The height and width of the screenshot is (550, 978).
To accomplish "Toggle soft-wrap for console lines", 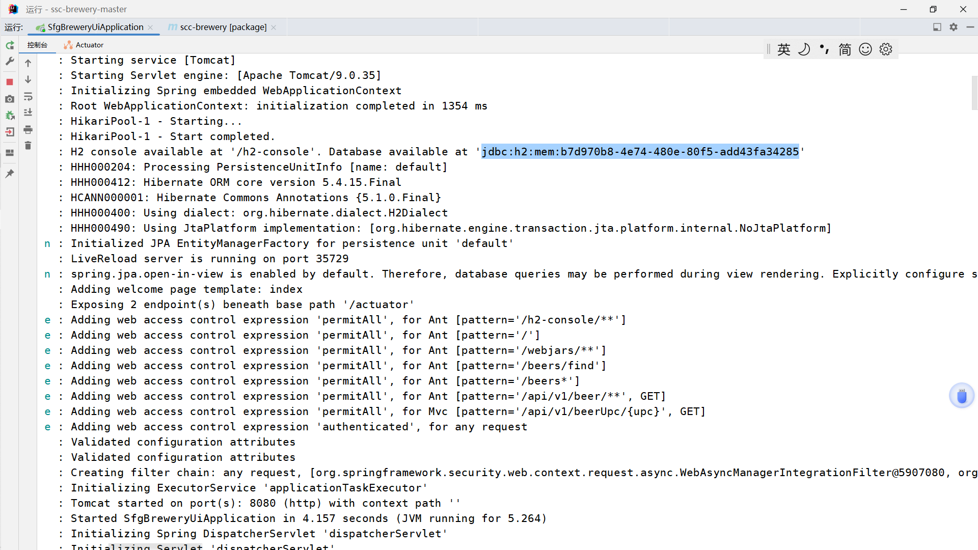I will tap(28, 97).
